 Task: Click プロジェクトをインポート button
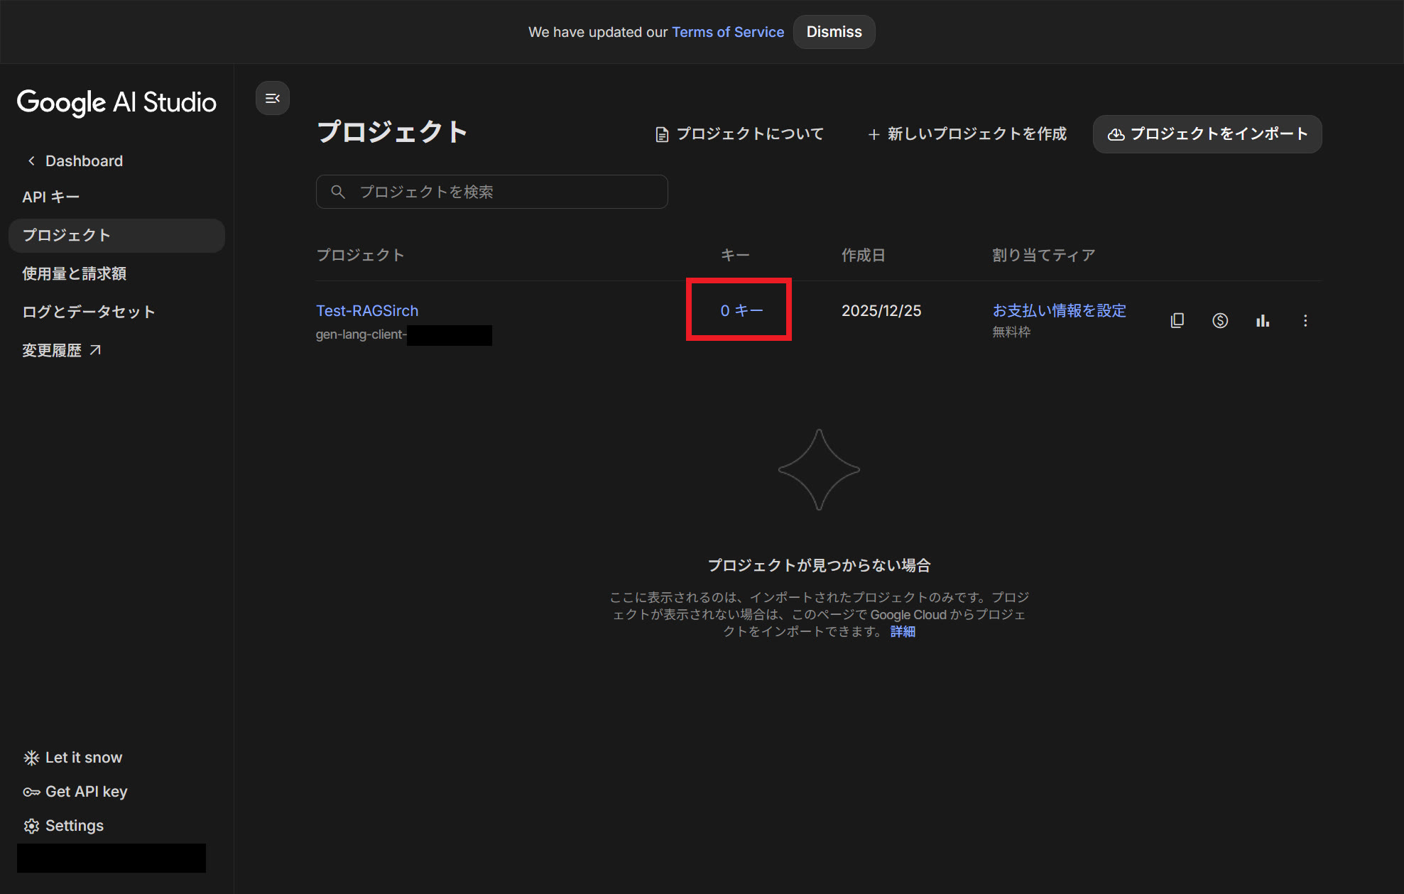[1207, 134]
